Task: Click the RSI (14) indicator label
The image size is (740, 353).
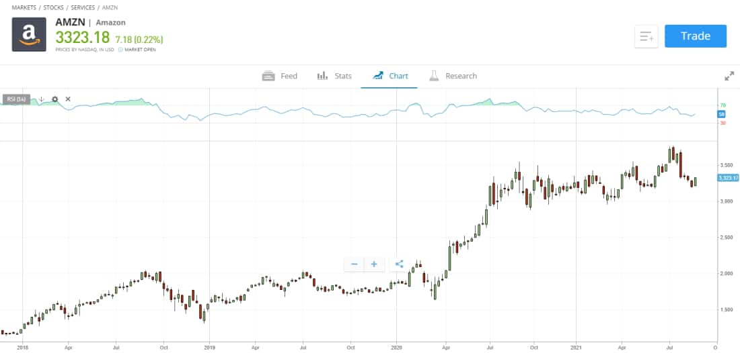Action: 17,99
